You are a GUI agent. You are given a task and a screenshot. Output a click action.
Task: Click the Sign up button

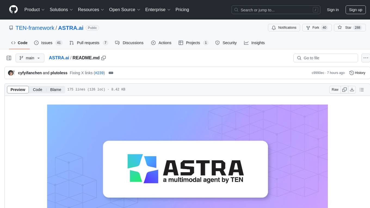point(356,10)
